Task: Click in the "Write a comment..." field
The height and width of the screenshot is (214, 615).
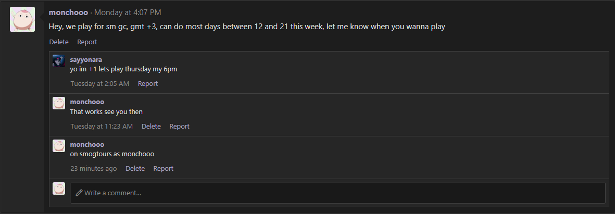Action: [338, 193]
